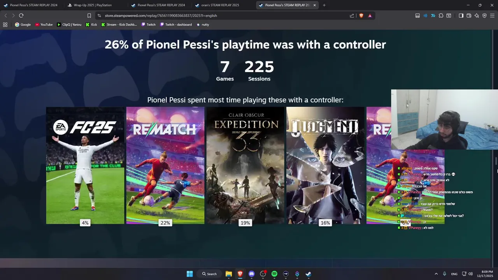Open the Twitch bookmark
The width and height of the screenshot is (498, 280).
[149, 24]
